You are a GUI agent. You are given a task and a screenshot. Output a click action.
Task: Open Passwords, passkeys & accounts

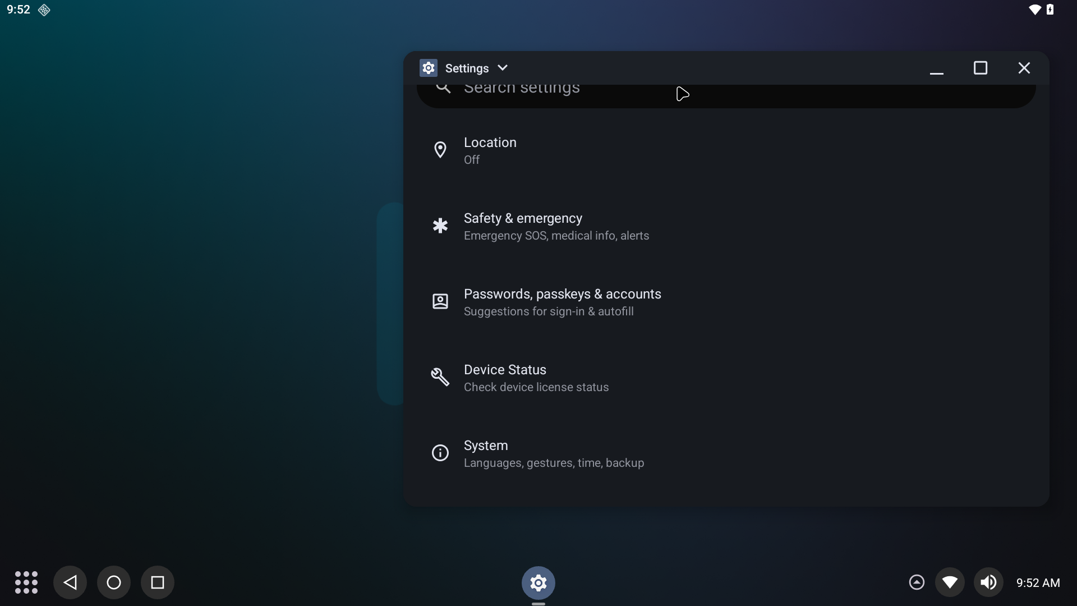pos(563,302)
